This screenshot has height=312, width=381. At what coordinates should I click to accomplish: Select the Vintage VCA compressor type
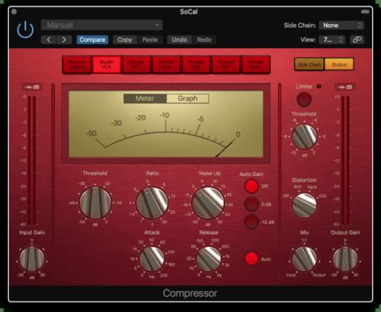coord(196,64)
